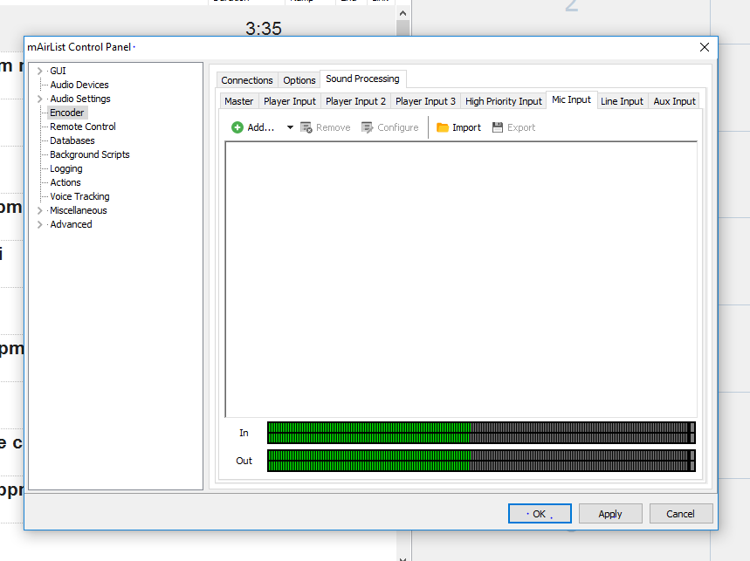Click the green Add plus icon
Viewport: 750px width, 561px height.
point(237,127)
